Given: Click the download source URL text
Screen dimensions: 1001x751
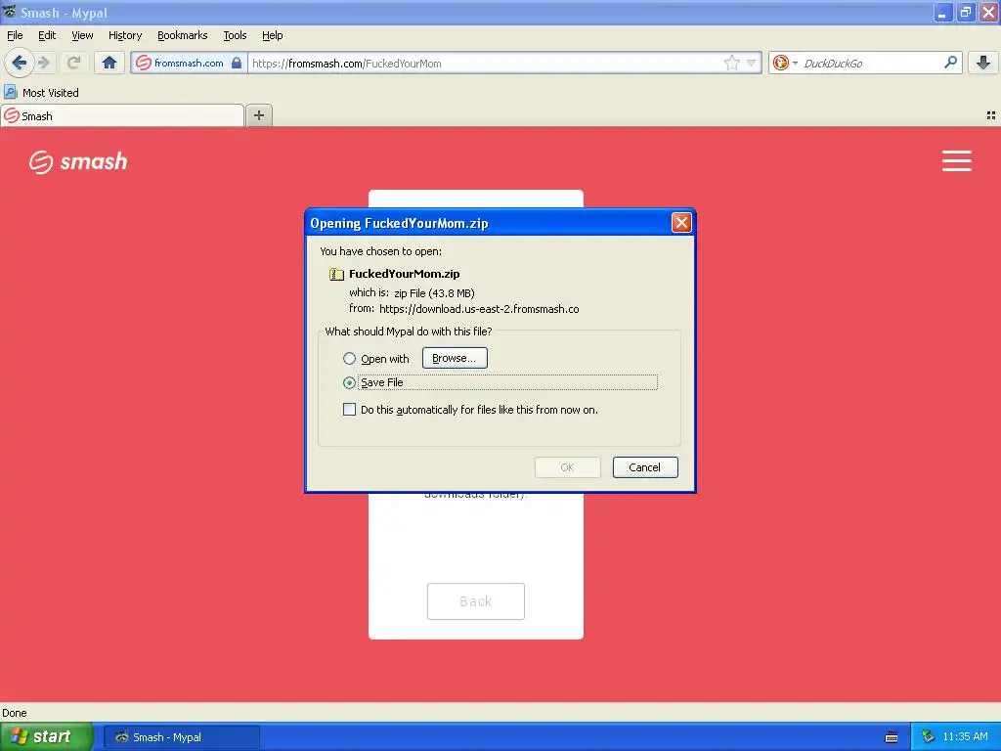Looking at the screenshot, I should click(479, 308).
